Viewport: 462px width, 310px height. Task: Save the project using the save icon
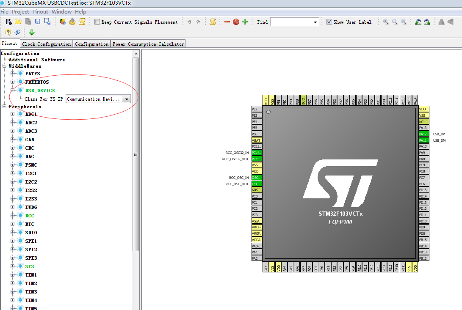coord(37,22)
